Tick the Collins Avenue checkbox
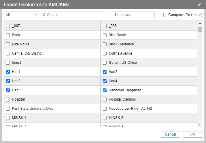 tap(105, 53)
